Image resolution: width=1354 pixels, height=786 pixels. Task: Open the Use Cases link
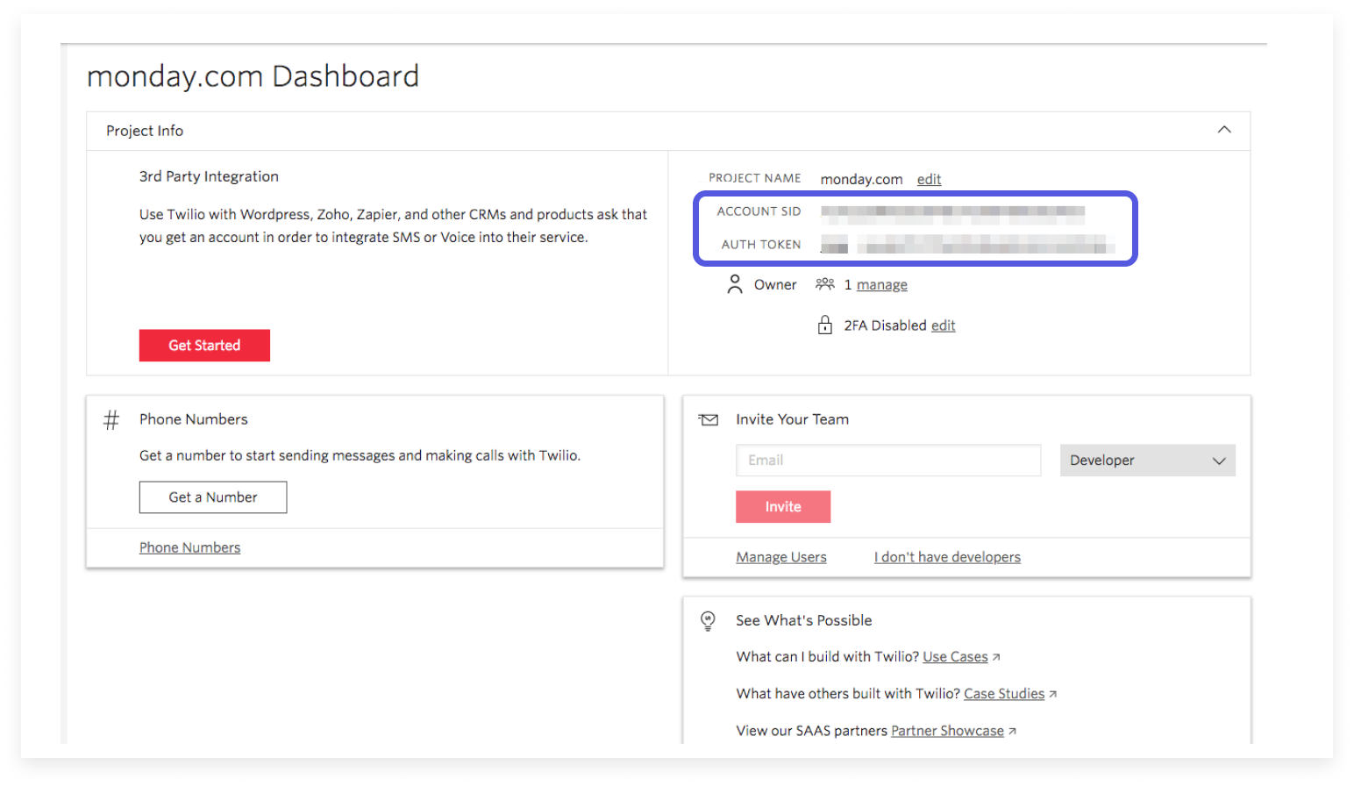[x=955, y=657]
